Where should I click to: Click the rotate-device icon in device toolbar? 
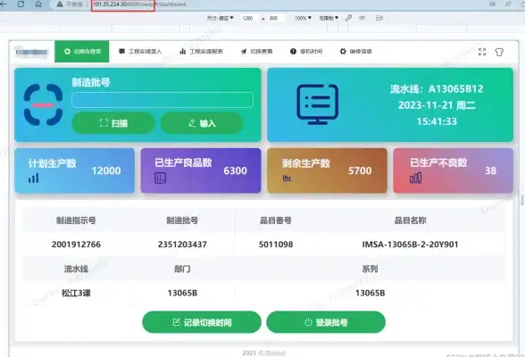click(x=379, y=18)
